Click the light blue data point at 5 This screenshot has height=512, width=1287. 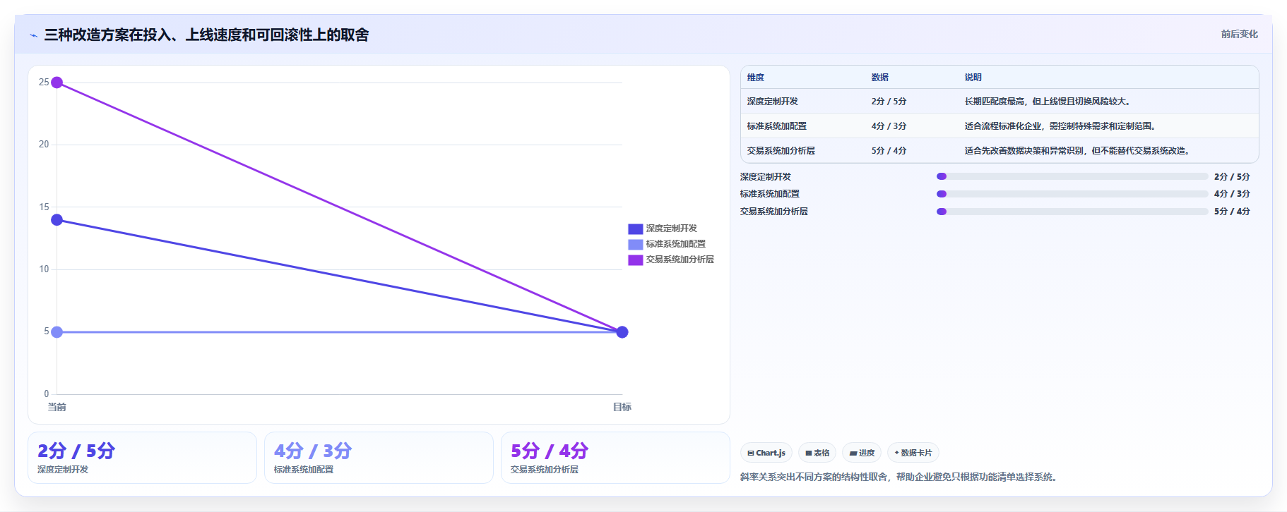(57, 332)
